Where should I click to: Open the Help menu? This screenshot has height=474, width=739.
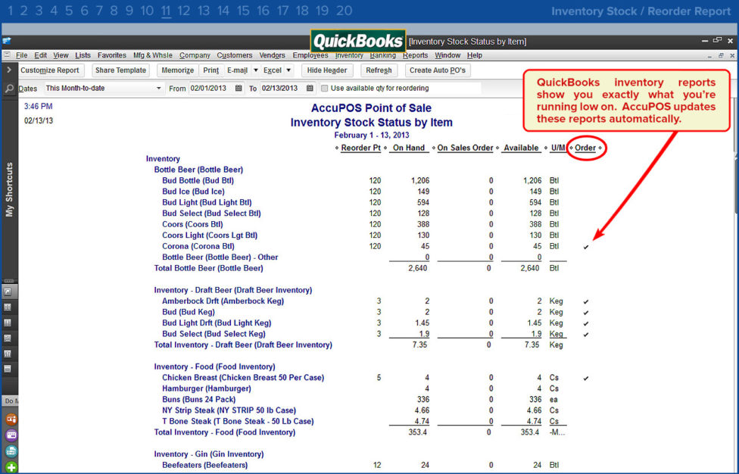coord(475,55)
